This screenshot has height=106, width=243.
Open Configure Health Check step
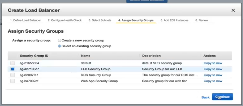[x=65, y=20]
